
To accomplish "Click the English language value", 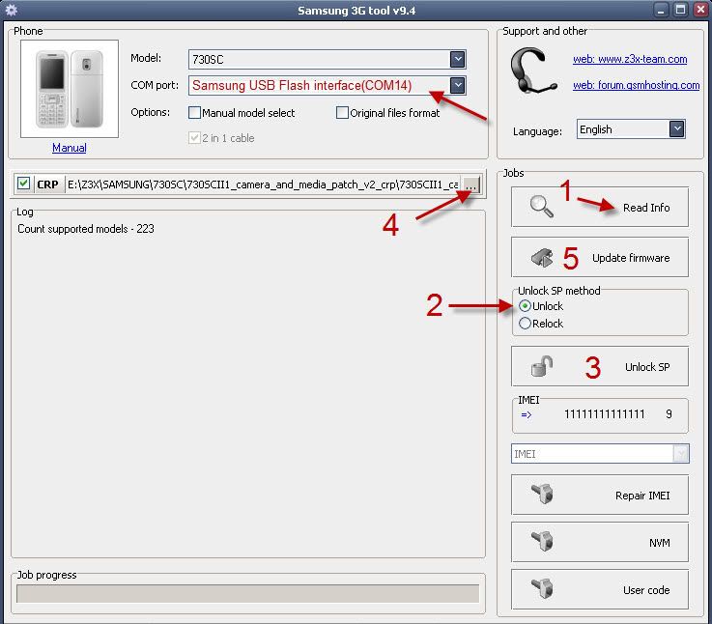I will pos(596,129).
